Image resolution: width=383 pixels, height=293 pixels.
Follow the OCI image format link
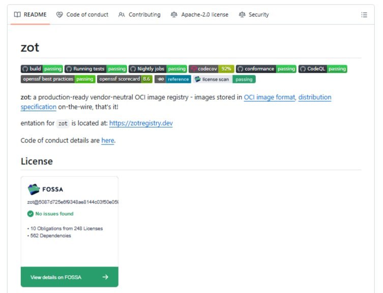[x=270, y=97]
